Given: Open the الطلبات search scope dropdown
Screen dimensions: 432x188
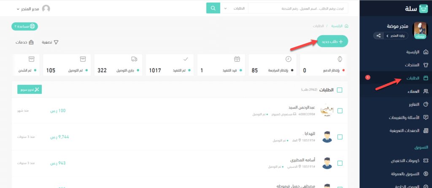Looking at the screenshot, I should (234, 8).
